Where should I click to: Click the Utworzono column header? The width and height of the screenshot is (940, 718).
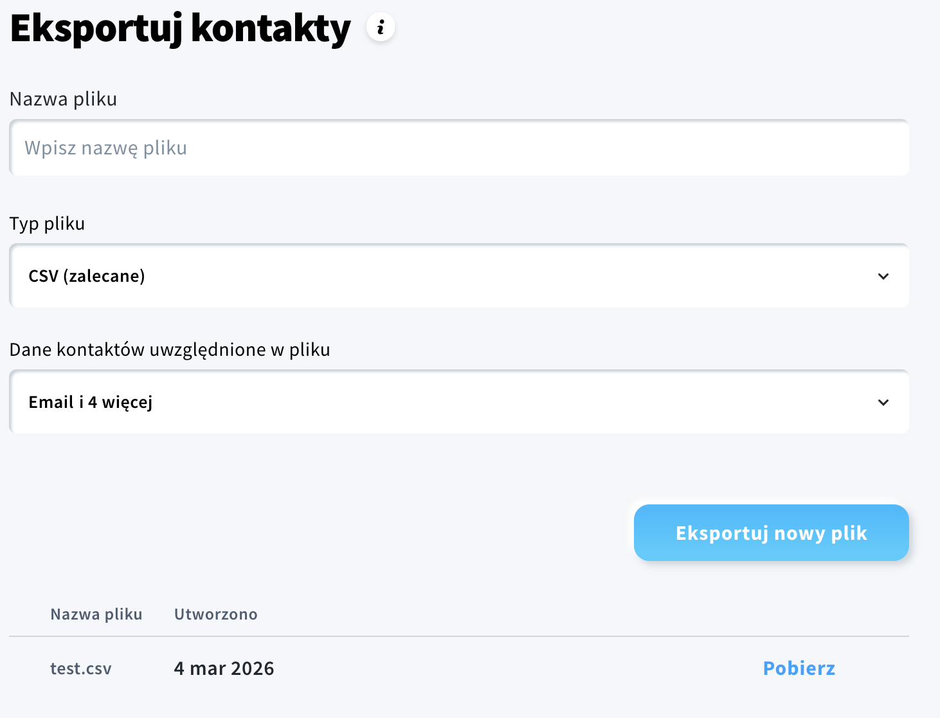click(x=215, y=614)
